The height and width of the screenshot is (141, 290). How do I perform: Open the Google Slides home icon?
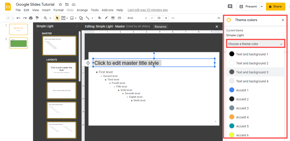8,7
